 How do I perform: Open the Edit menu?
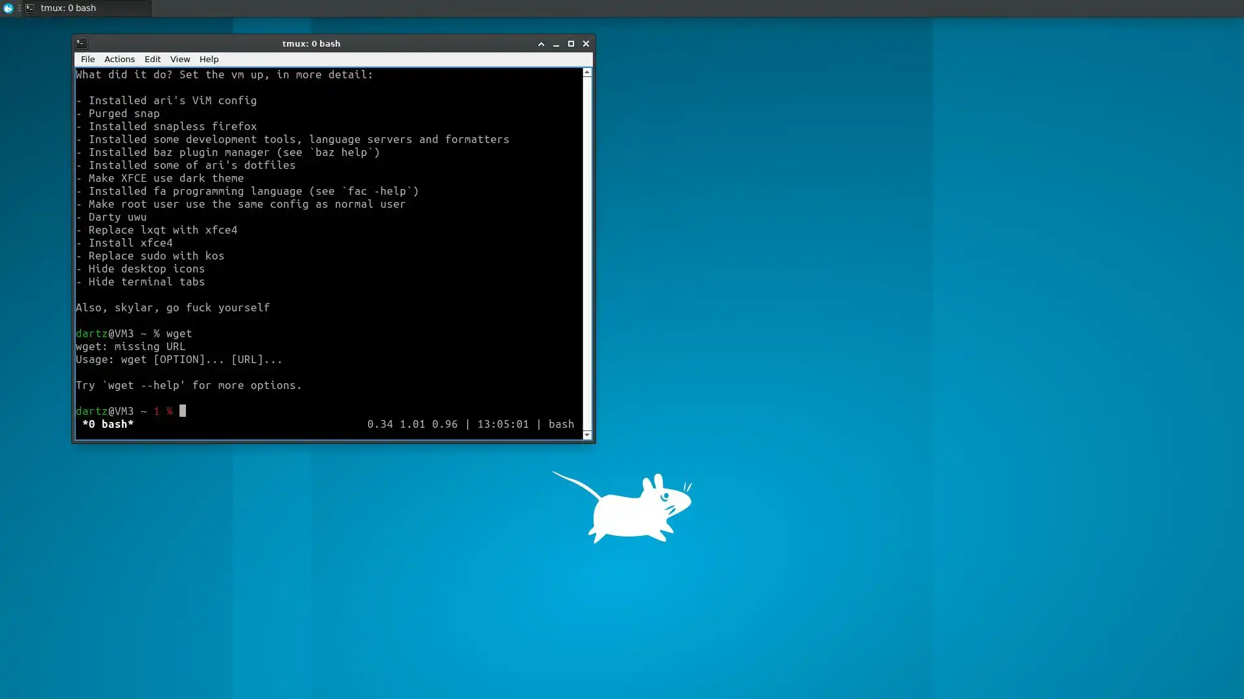[x=152, y=59]
